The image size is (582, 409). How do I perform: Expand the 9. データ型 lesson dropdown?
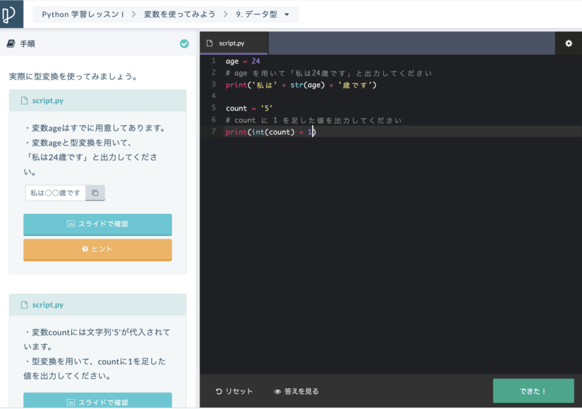286,15
